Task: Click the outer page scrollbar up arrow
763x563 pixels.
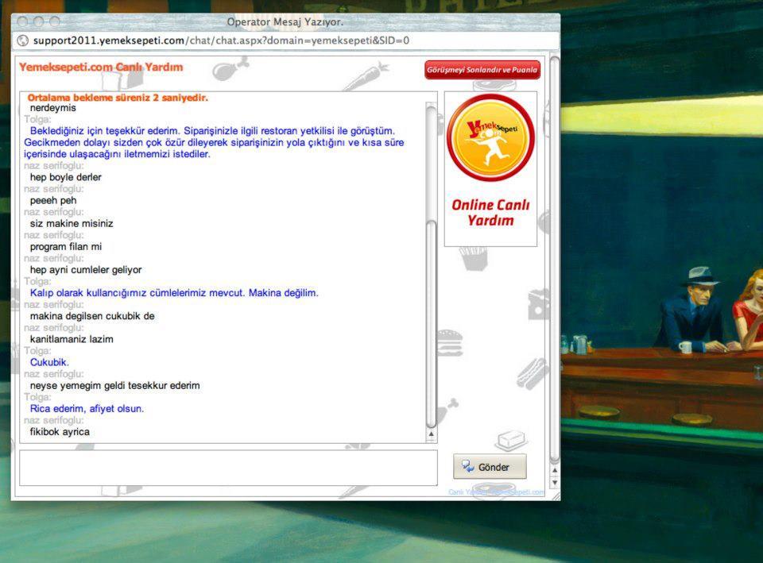Action: tap(554, 471)
